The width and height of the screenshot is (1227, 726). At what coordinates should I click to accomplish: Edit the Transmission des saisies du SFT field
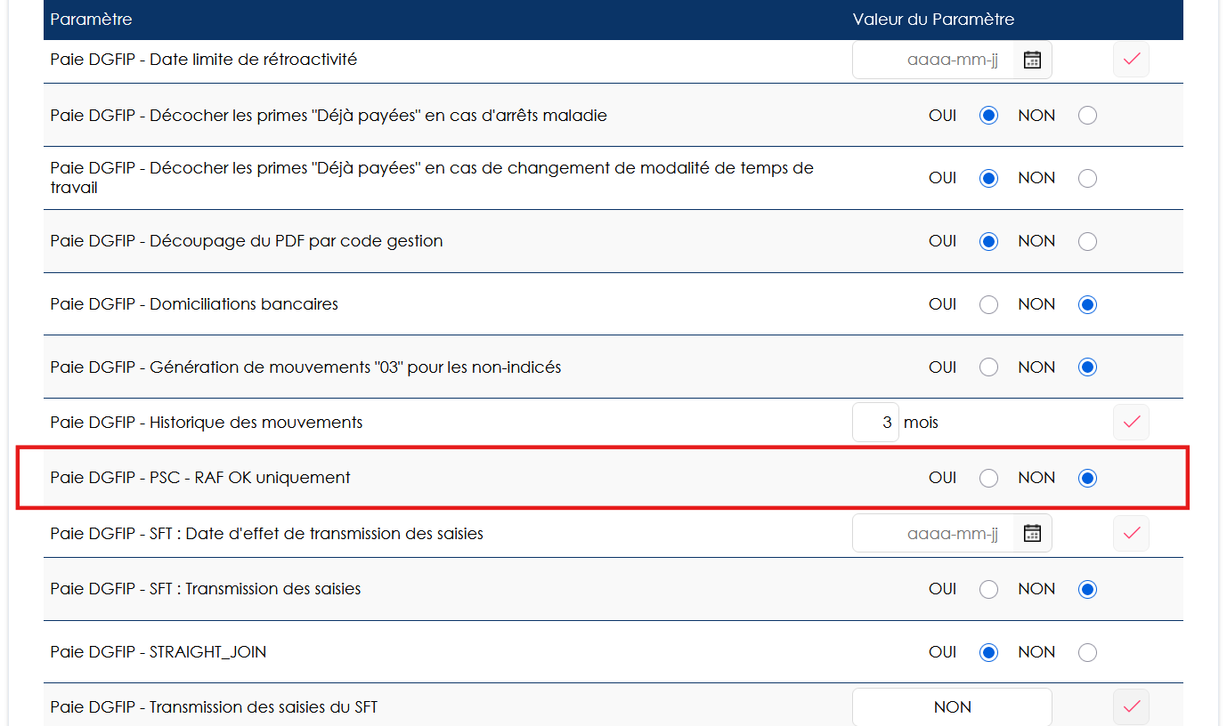[952, 706]
